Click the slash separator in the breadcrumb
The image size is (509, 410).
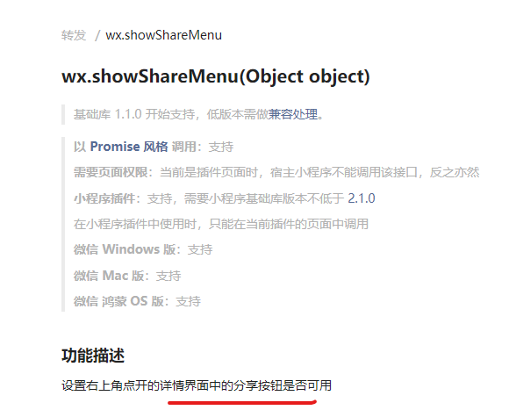[x=97, y=35]
